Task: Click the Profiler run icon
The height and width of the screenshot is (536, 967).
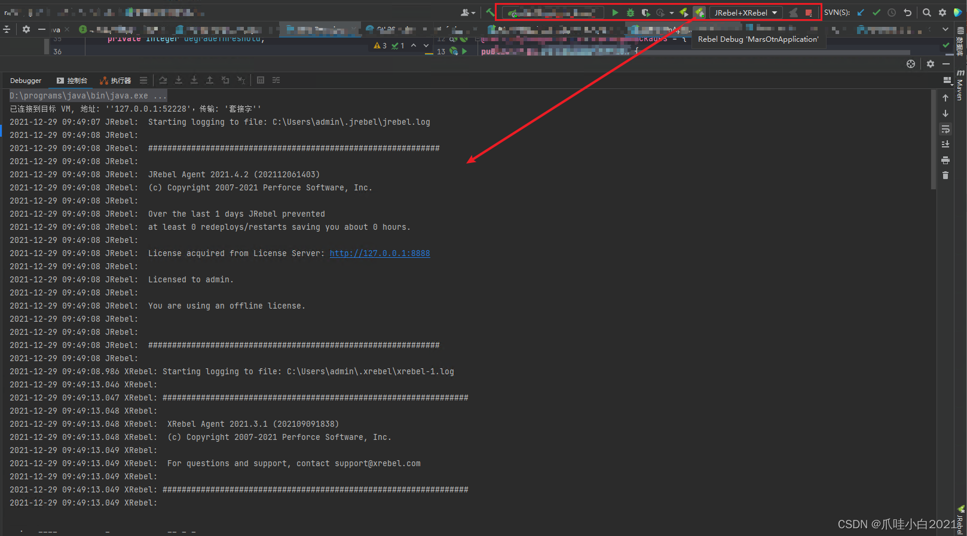Action: [x=660, y=13]
